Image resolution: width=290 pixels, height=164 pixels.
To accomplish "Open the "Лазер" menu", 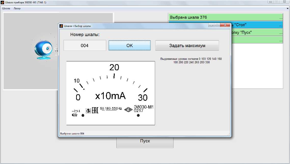I will tap(17, 8).
